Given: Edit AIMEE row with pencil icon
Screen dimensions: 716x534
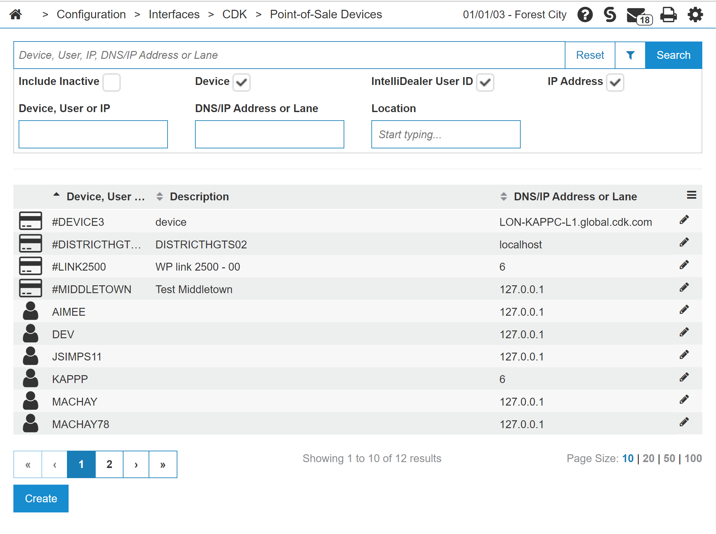Looking at the screenshot, I should (684, 310).
